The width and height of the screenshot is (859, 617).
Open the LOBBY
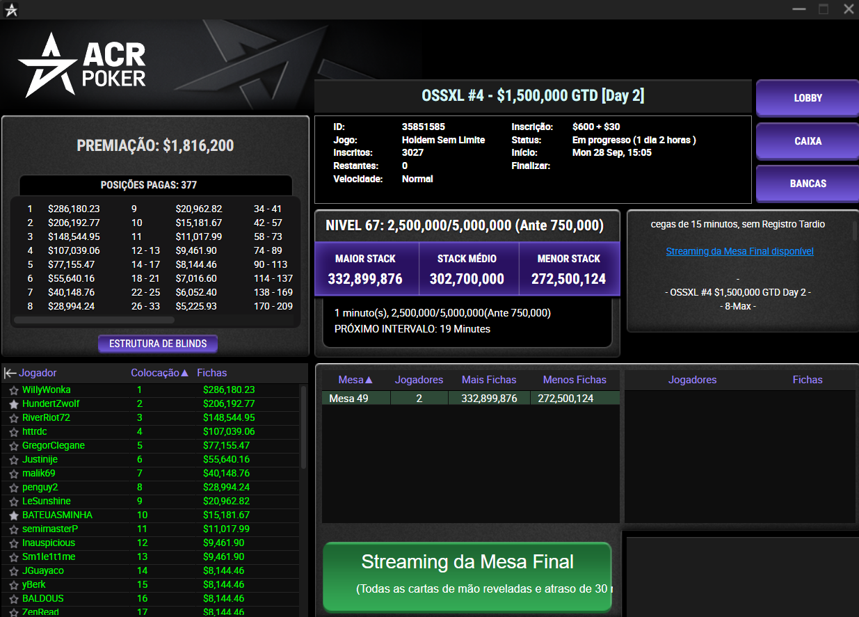(x=808, y=98)
